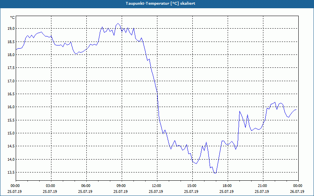
Task: Click the 17,0 y-axis label
Action: [11, 81]
